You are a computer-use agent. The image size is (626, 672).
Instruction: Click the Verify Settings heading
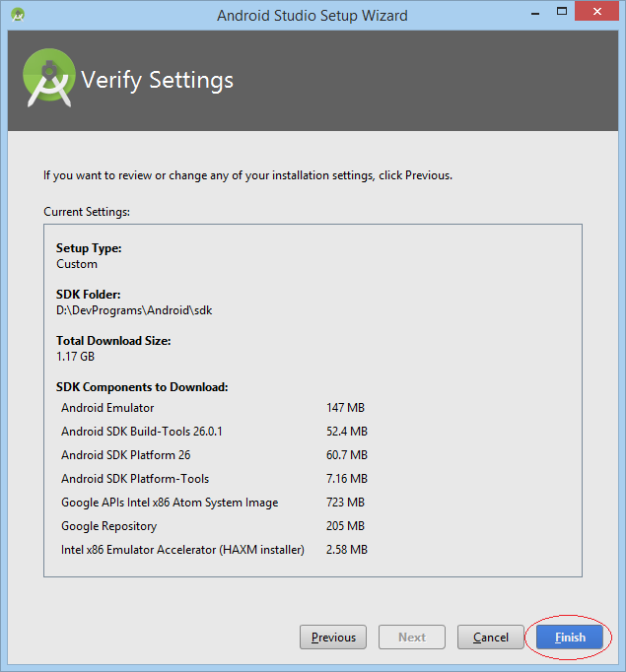click(158, 80)
